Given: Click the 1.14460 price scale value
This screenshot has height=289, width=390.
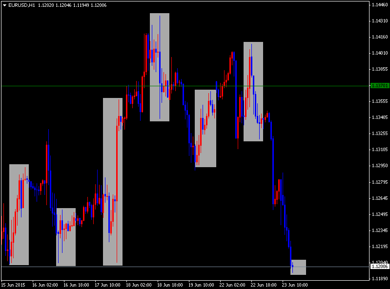Looking at the screenshot, I should pyautogui.click(x=380, y=5).
